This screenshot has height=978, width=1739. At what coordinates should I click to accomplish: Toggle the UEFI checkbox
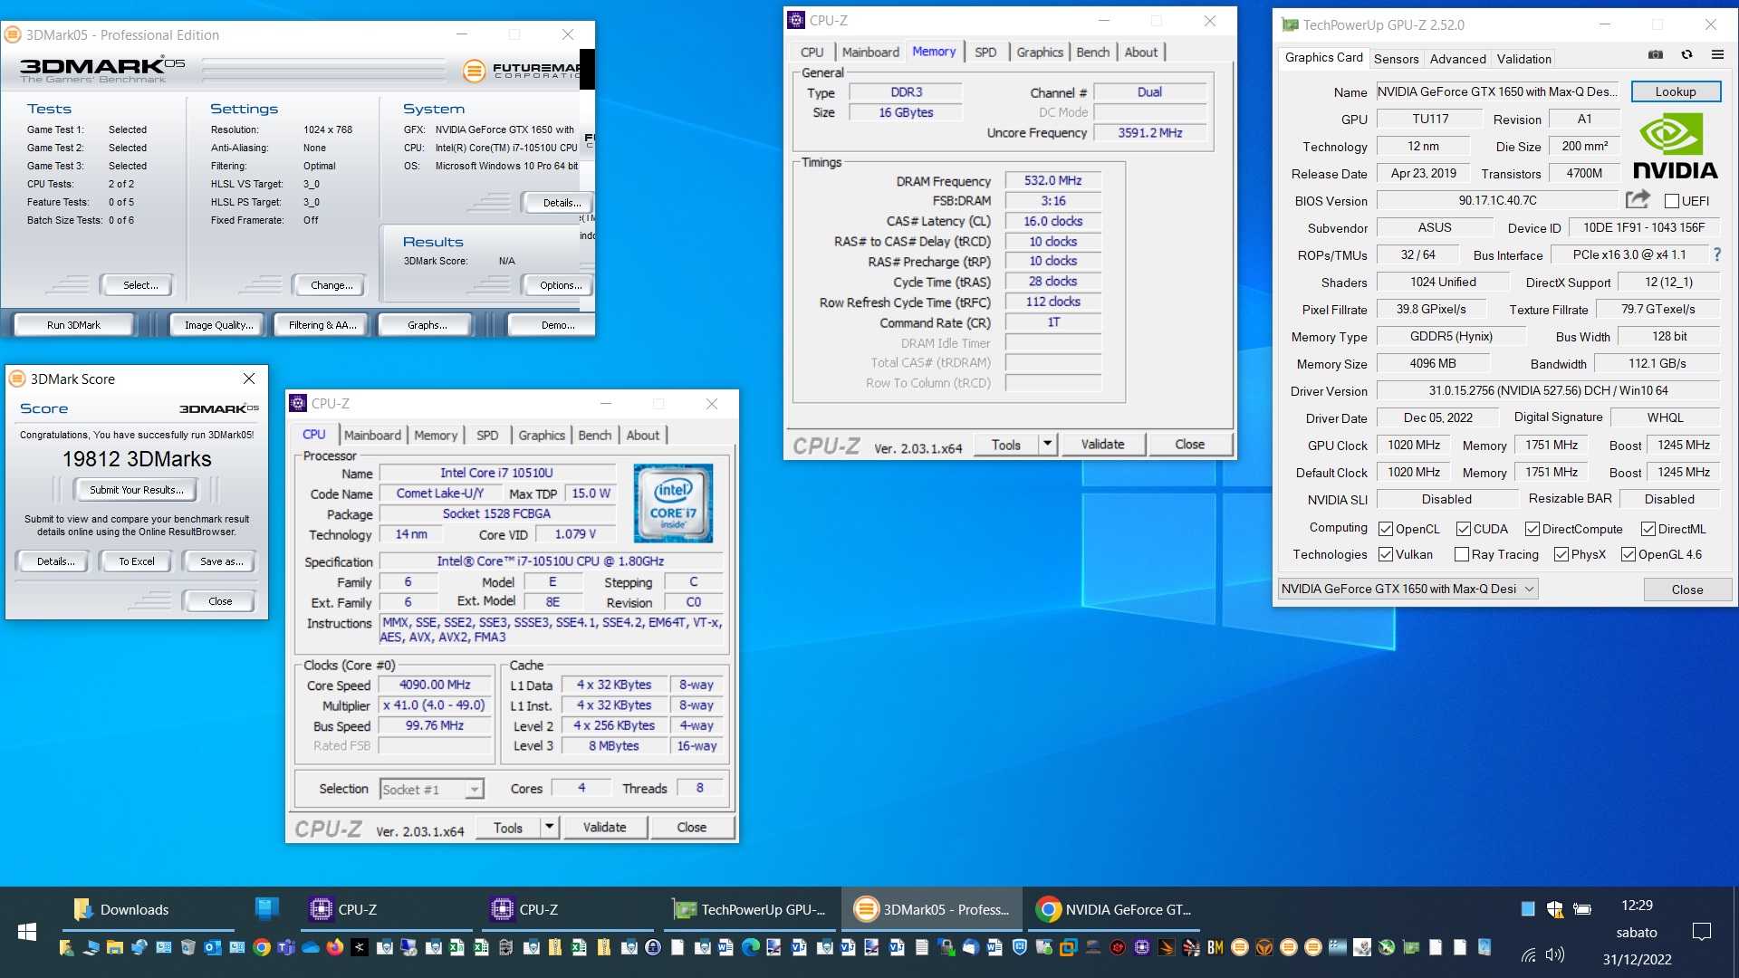pyautogui.click(x=1672, y=201)
